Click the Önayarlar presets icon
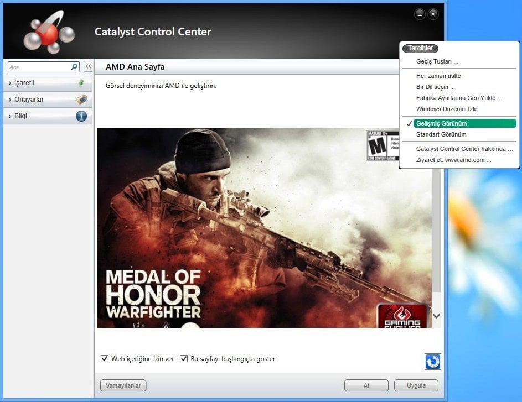This screenshot has height=402, width=522. (x=81, y=99)
